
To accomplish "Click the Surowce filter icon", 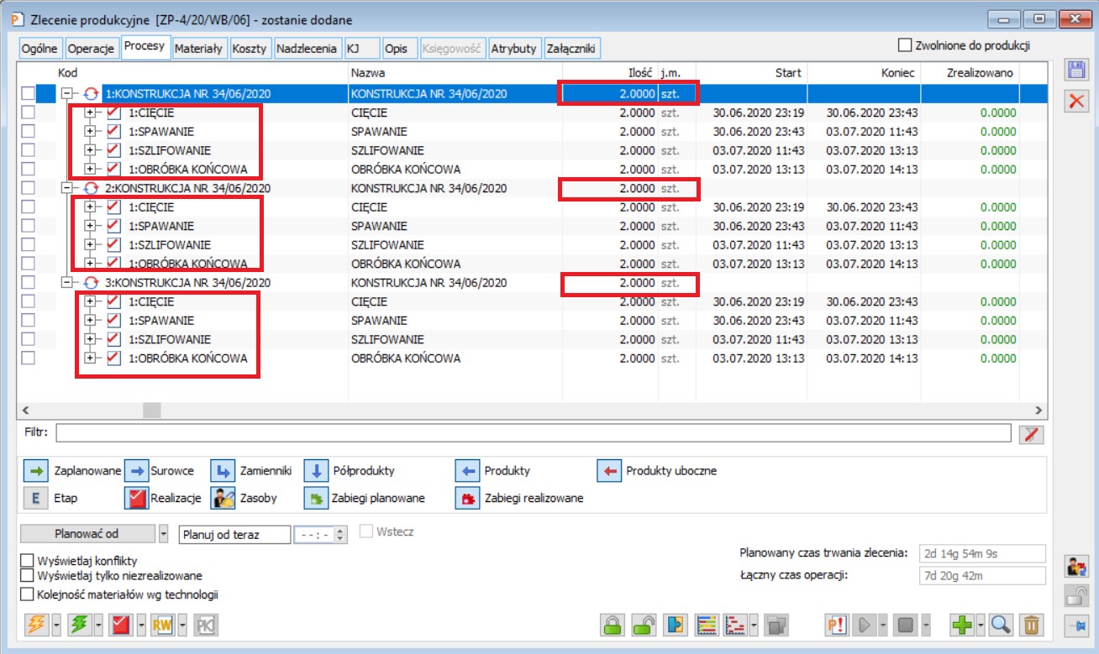I will tap(135, 471).
